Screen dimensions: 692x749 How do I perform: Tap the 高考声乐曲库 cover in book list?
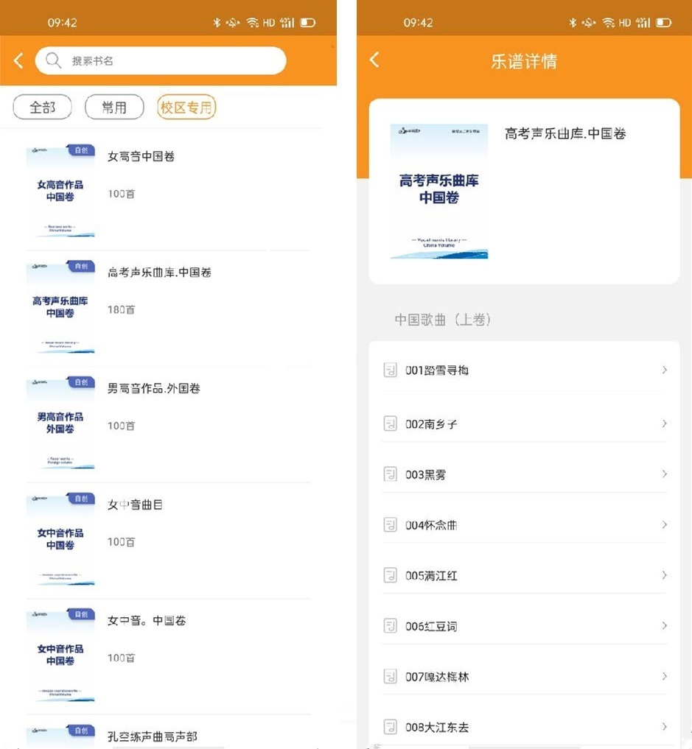60,306
